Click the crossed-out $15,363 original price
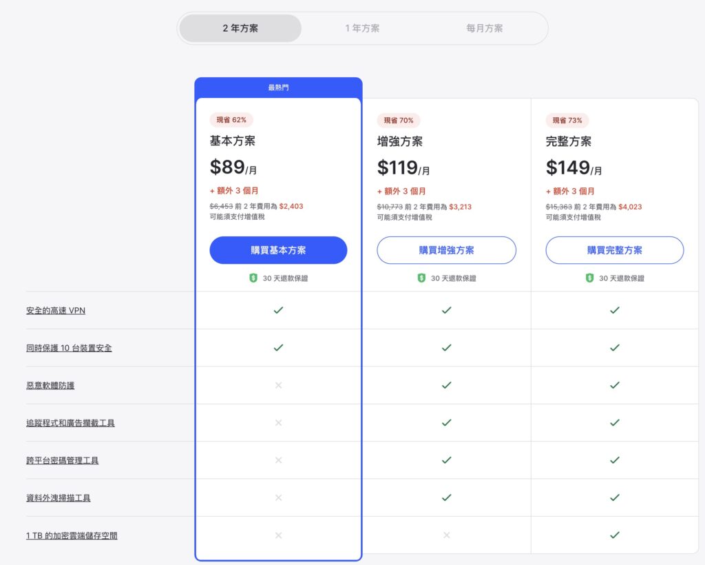The image size is (705, 565). [x=559, y=207]
